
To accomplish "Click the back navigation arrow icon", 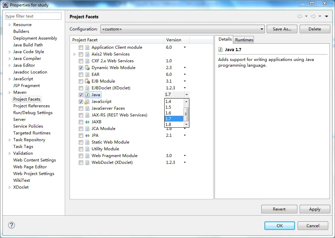I will click(300, 16).
